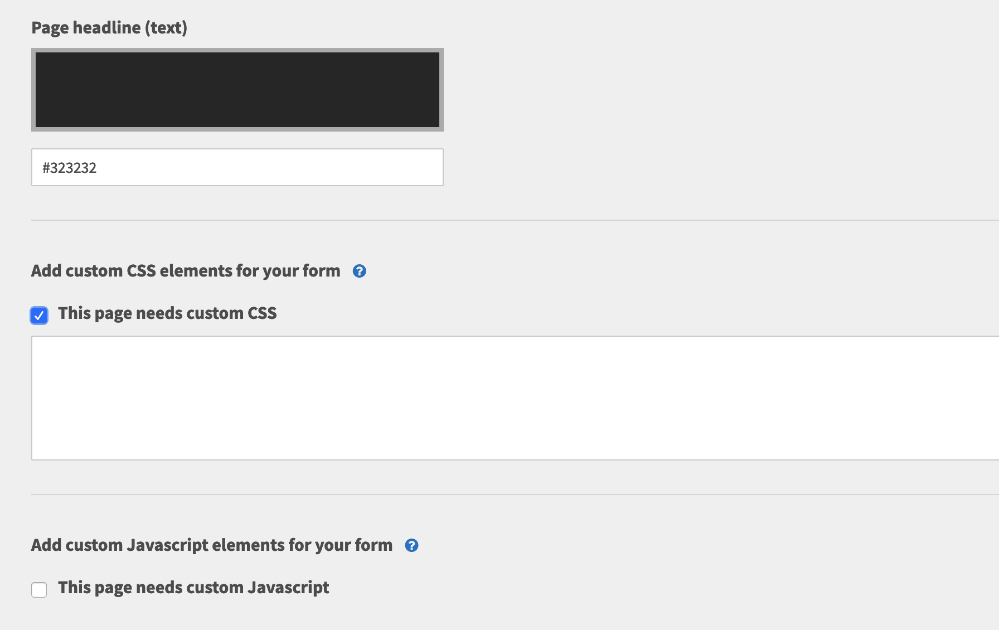Toggle via 'This page needs custom CSS' label

click(x=167, y=313)
